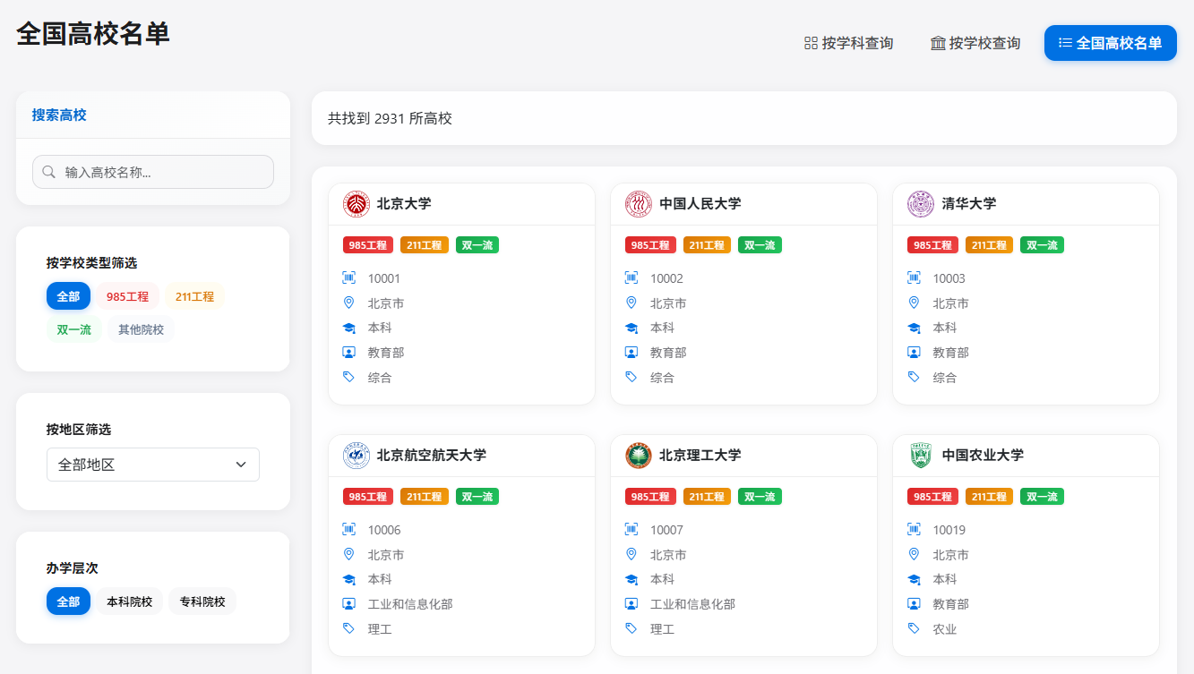
Task: Open the 全国高校名单 tab
Action: point(1111,43)
